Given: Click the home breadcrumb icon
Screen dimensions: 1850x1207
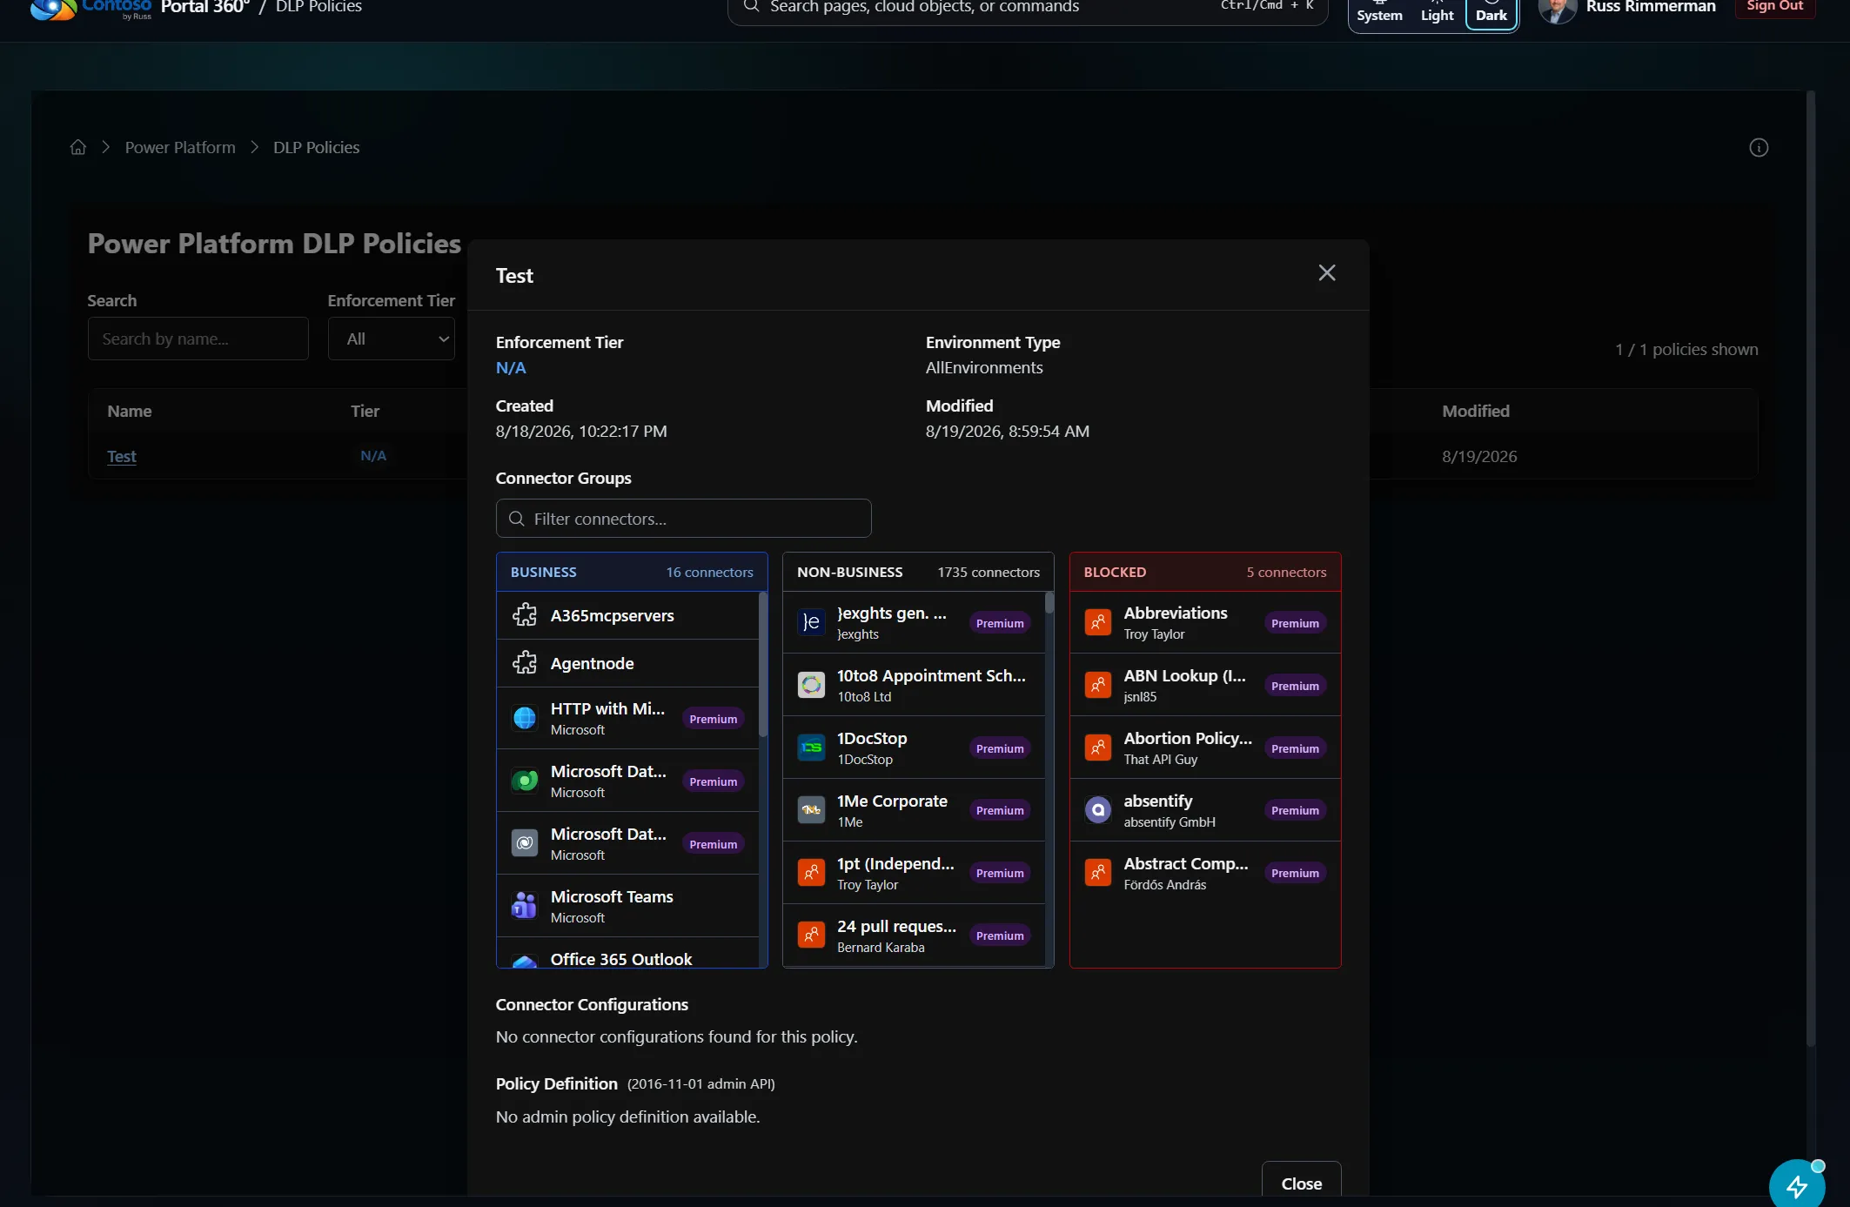Looking at the screenshot, I should 78,147.
